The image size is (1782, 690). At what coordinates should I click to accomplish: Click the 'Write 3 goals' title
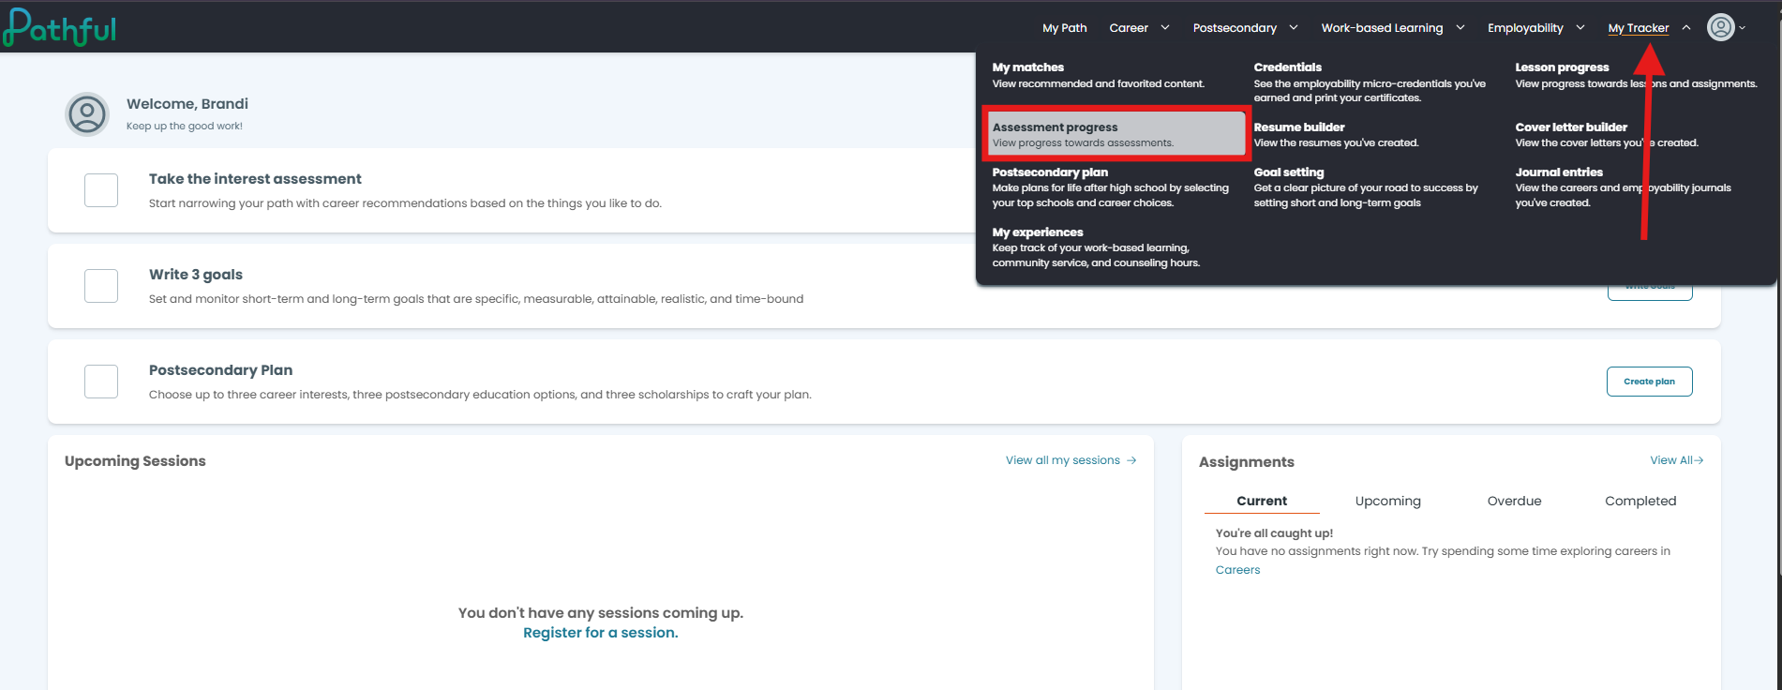coord(196,275)
